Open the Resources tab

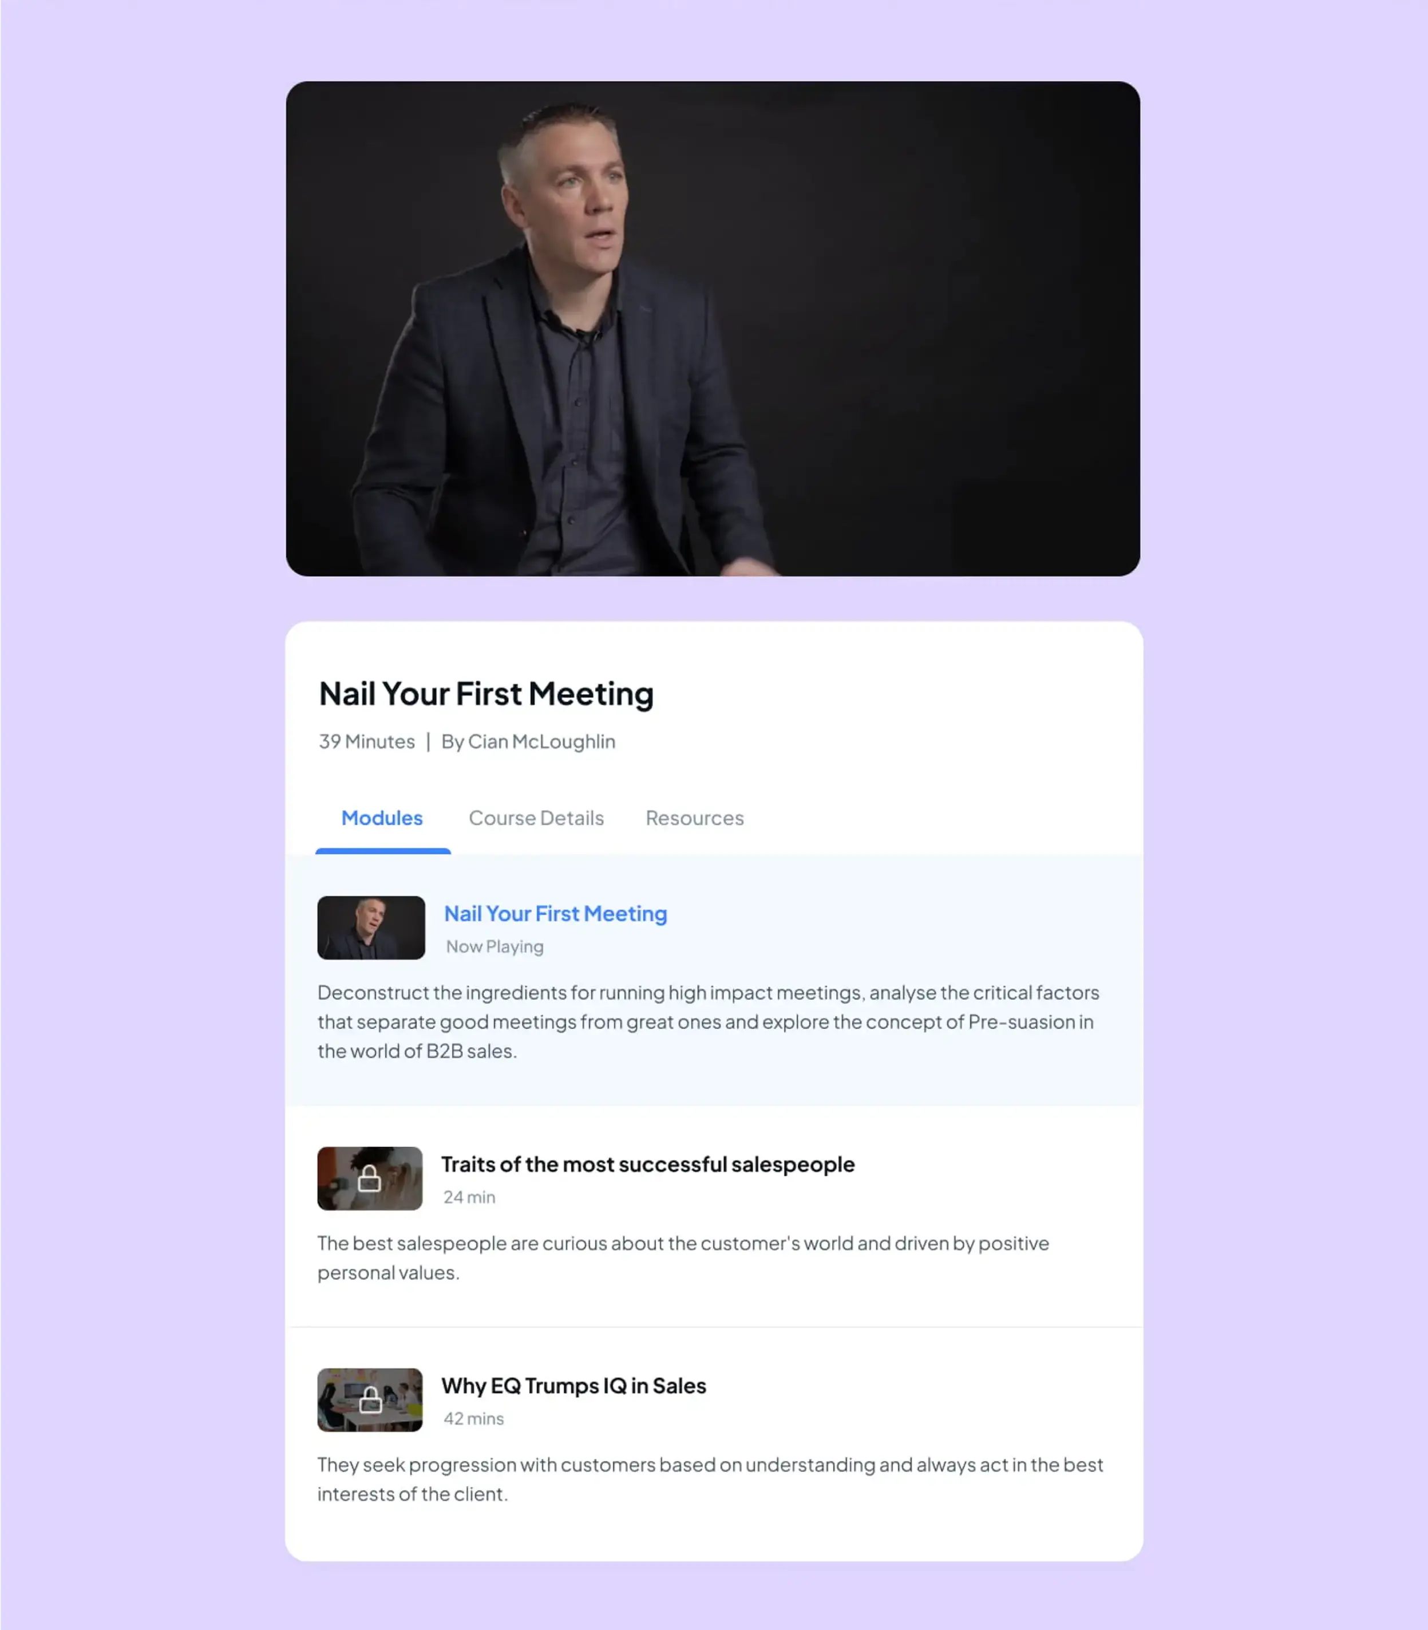click(x=695, y=818)
